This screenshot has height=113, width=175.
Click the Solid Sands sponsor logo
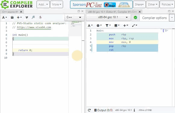click(124, 5)
